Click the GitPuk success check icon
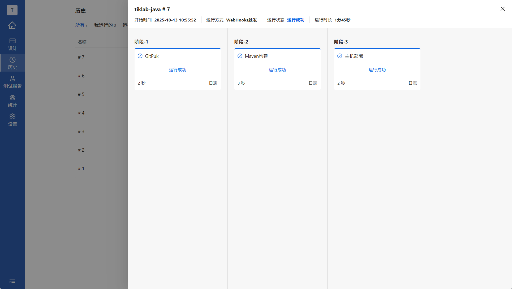Viewport: 512px width, 289px height. 140,56
